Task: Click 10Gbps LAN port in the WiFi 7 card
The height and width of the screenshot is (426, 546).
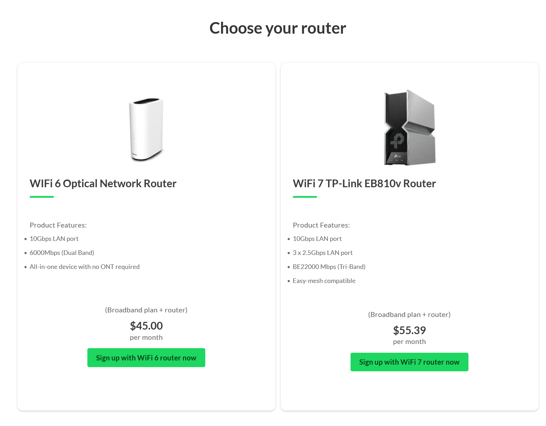Action: 317,239
